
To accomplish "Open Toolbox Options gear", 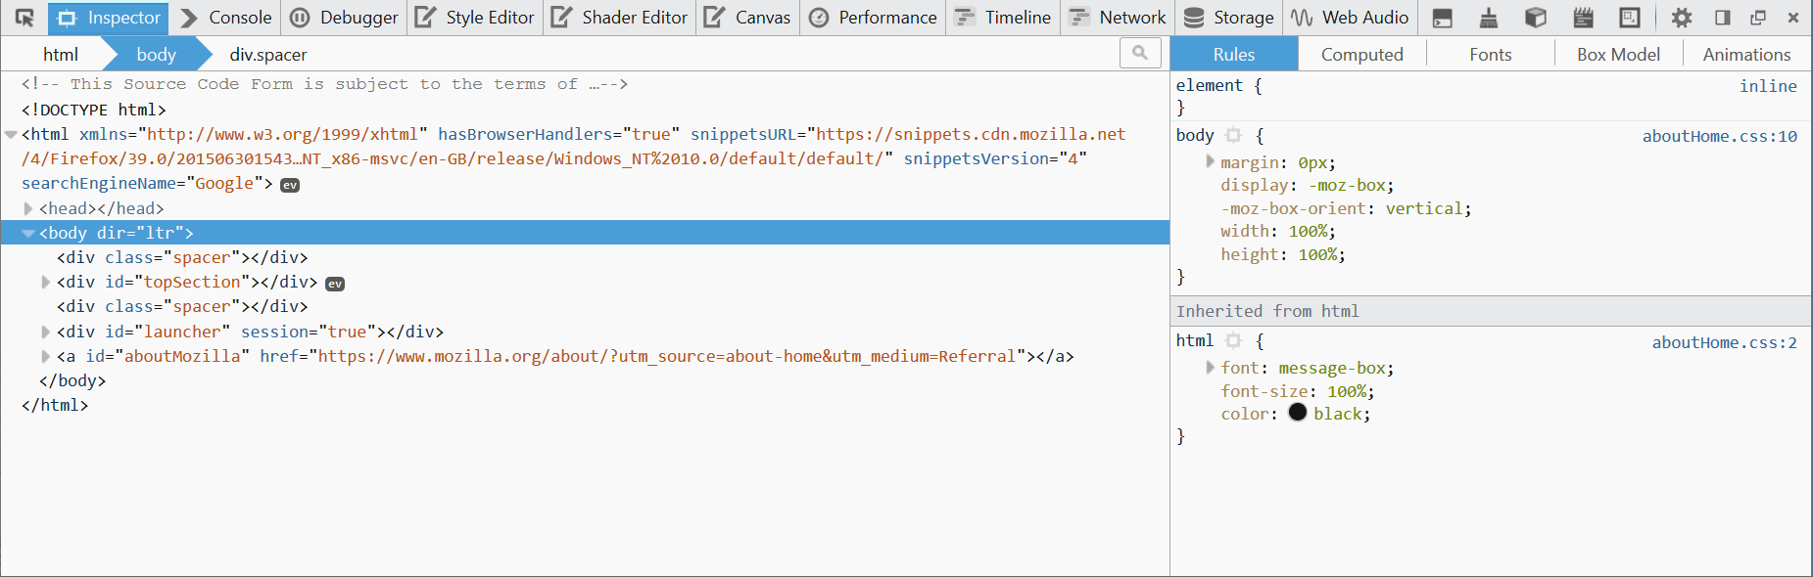I will pos(1682,18).
